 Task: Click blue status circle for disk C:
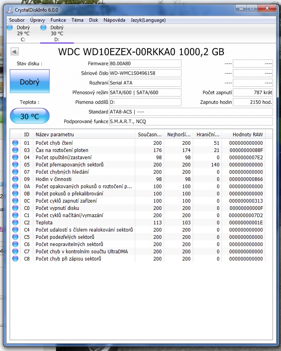(x=10, y=27)
